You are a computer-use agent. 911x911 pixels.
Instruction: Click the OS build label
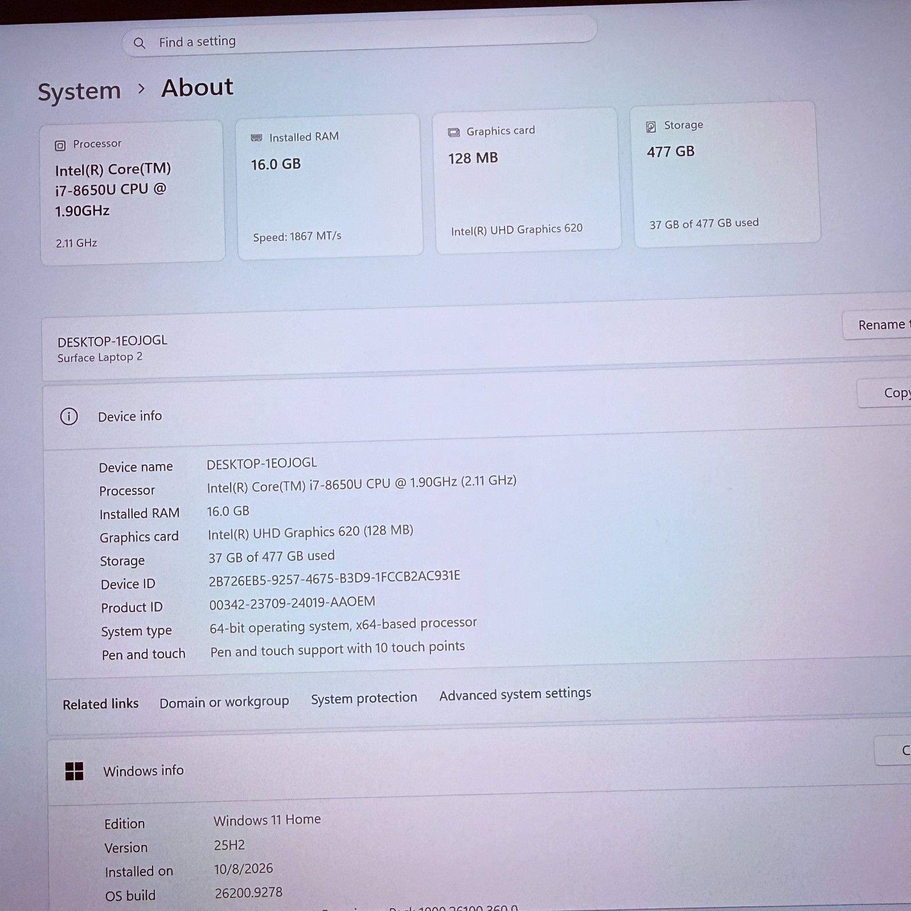click(130, 896)
